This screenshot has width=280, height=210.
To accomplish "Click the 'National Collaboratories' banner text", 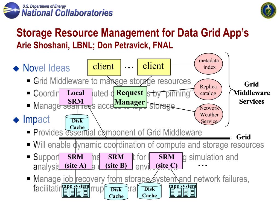I will (x=67, y=13).
